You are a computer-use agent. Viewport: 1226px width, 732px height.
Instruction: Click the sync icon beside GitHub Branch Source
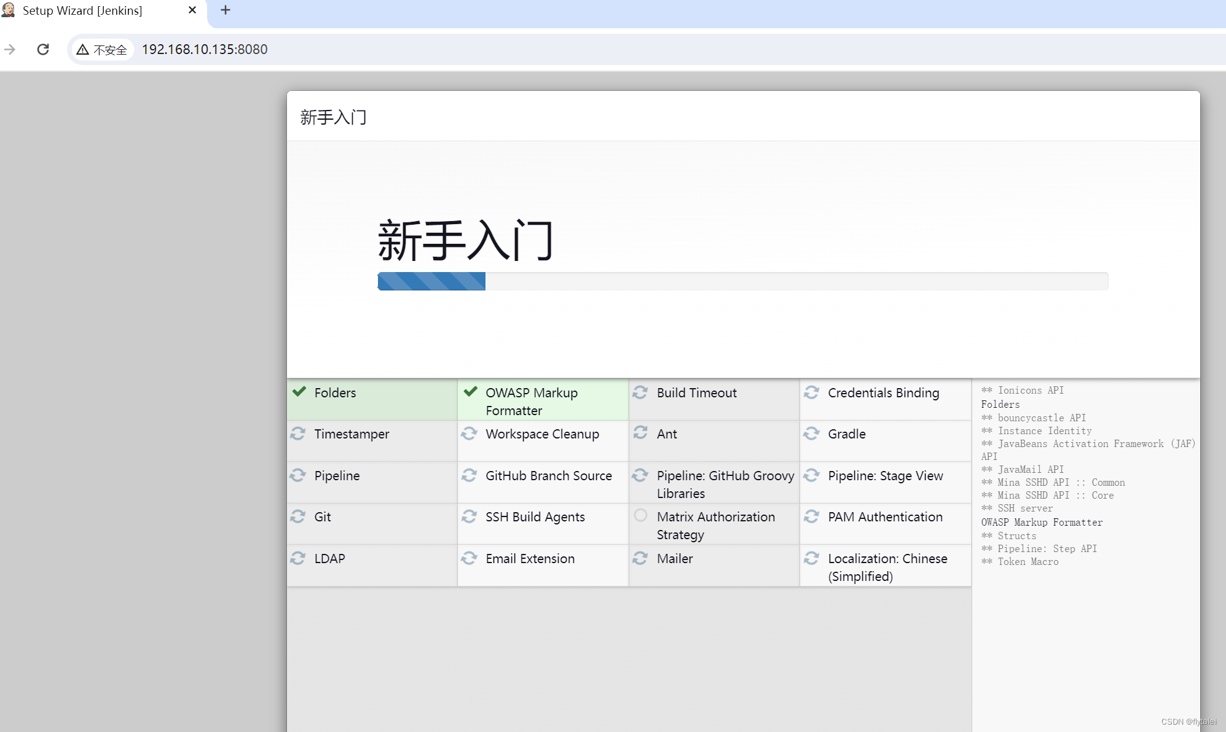tap(470, 475)
